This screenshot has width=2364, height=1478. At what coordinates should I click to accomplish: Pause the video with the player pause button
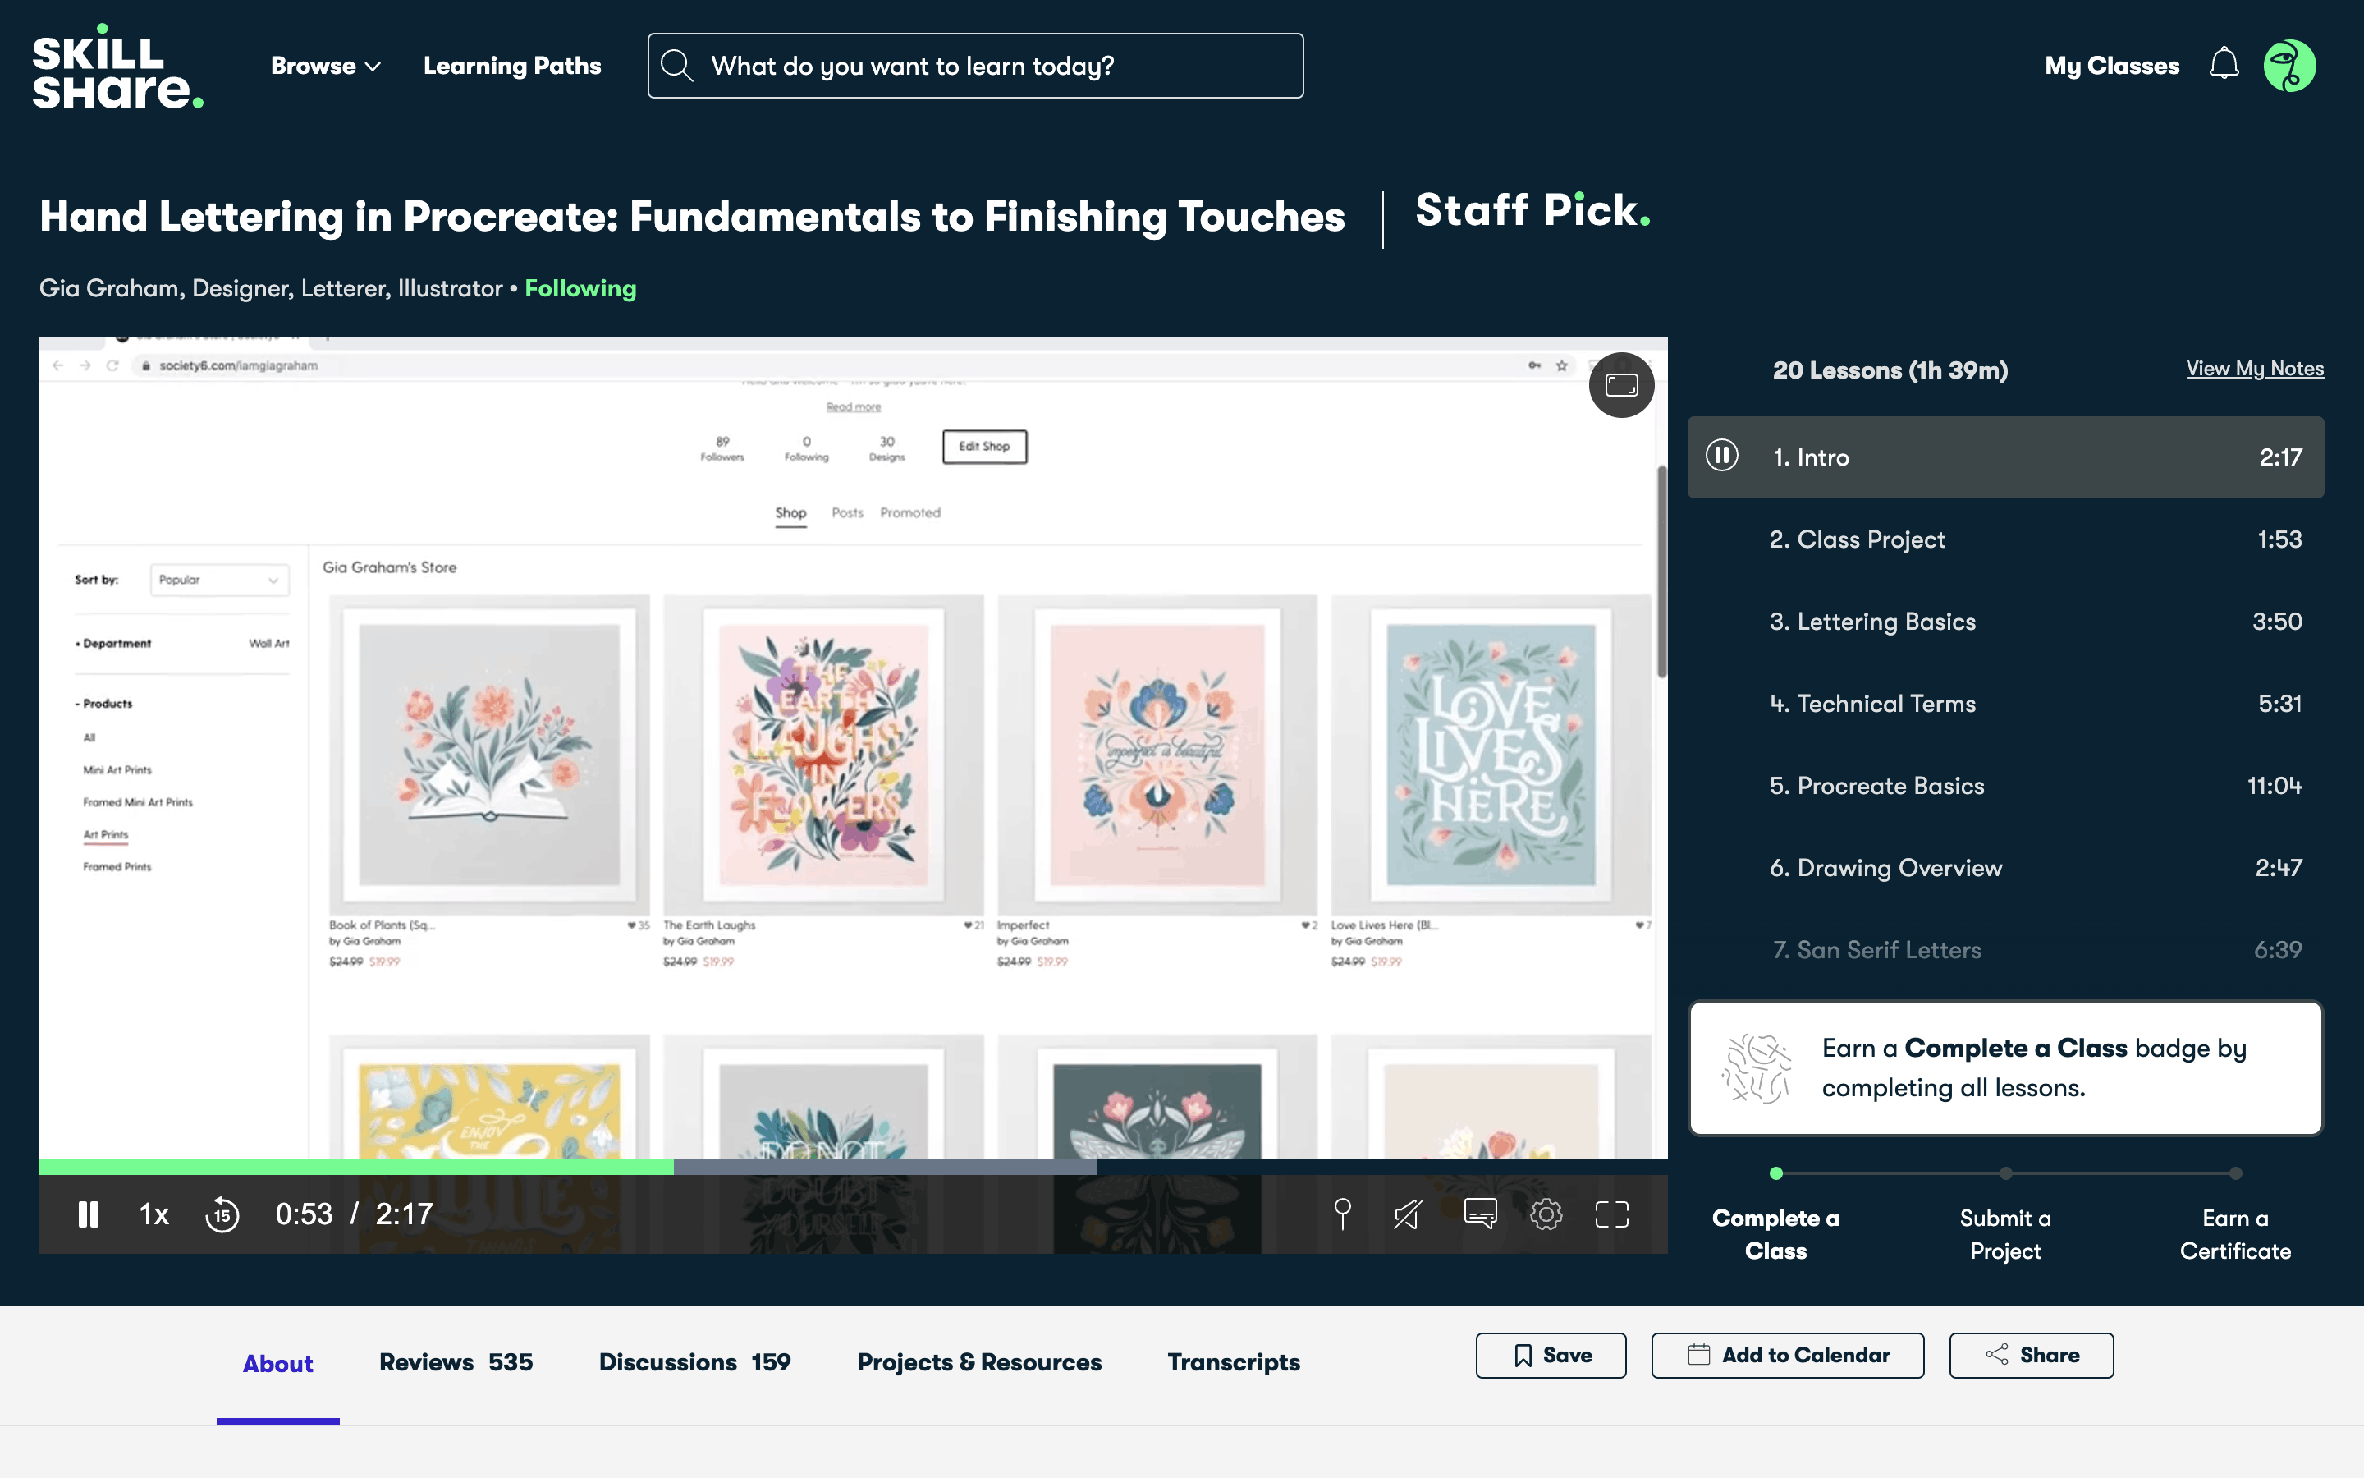tap(88, 1214)
